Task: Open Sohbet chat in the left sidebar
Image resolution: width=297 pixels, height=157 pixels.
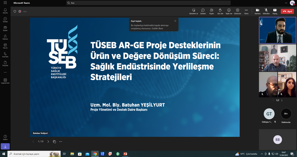Action: (x=5, y=20)
